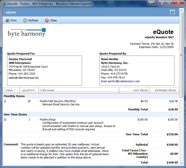Sort by EXTENDED PRICE column header

pos(164,90)
